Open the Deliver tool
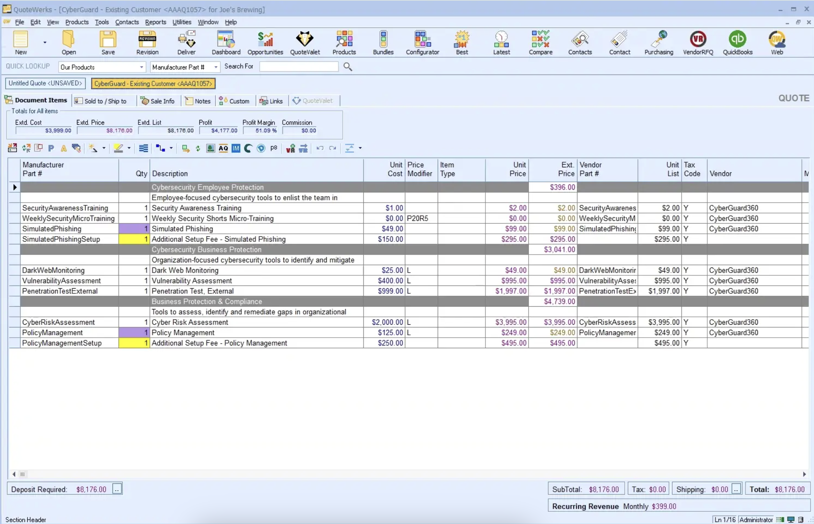This screenshot has width=814, height=524. point(186,43)
